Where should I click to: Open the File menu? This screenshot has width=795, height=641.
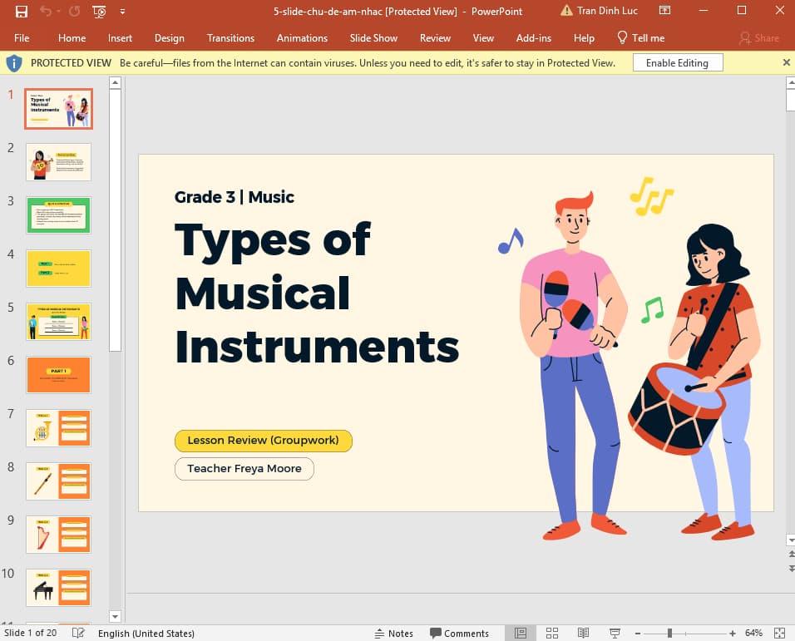coord(22,37)
